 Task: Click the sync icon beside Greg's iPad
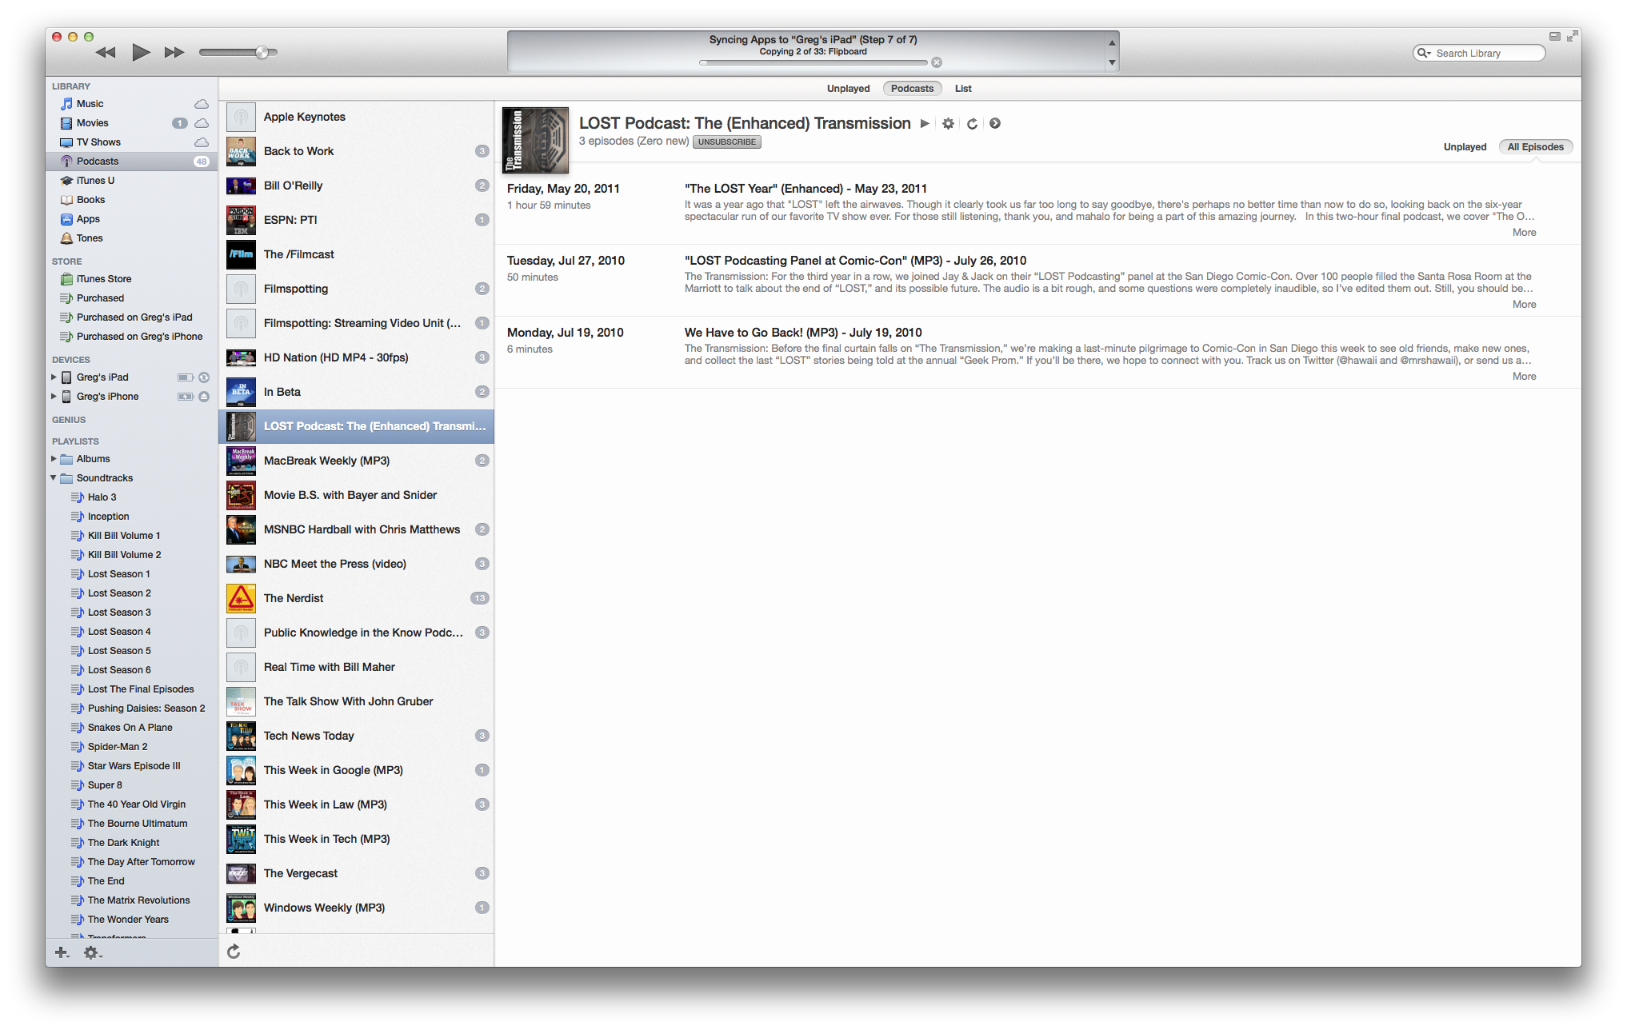204,377
